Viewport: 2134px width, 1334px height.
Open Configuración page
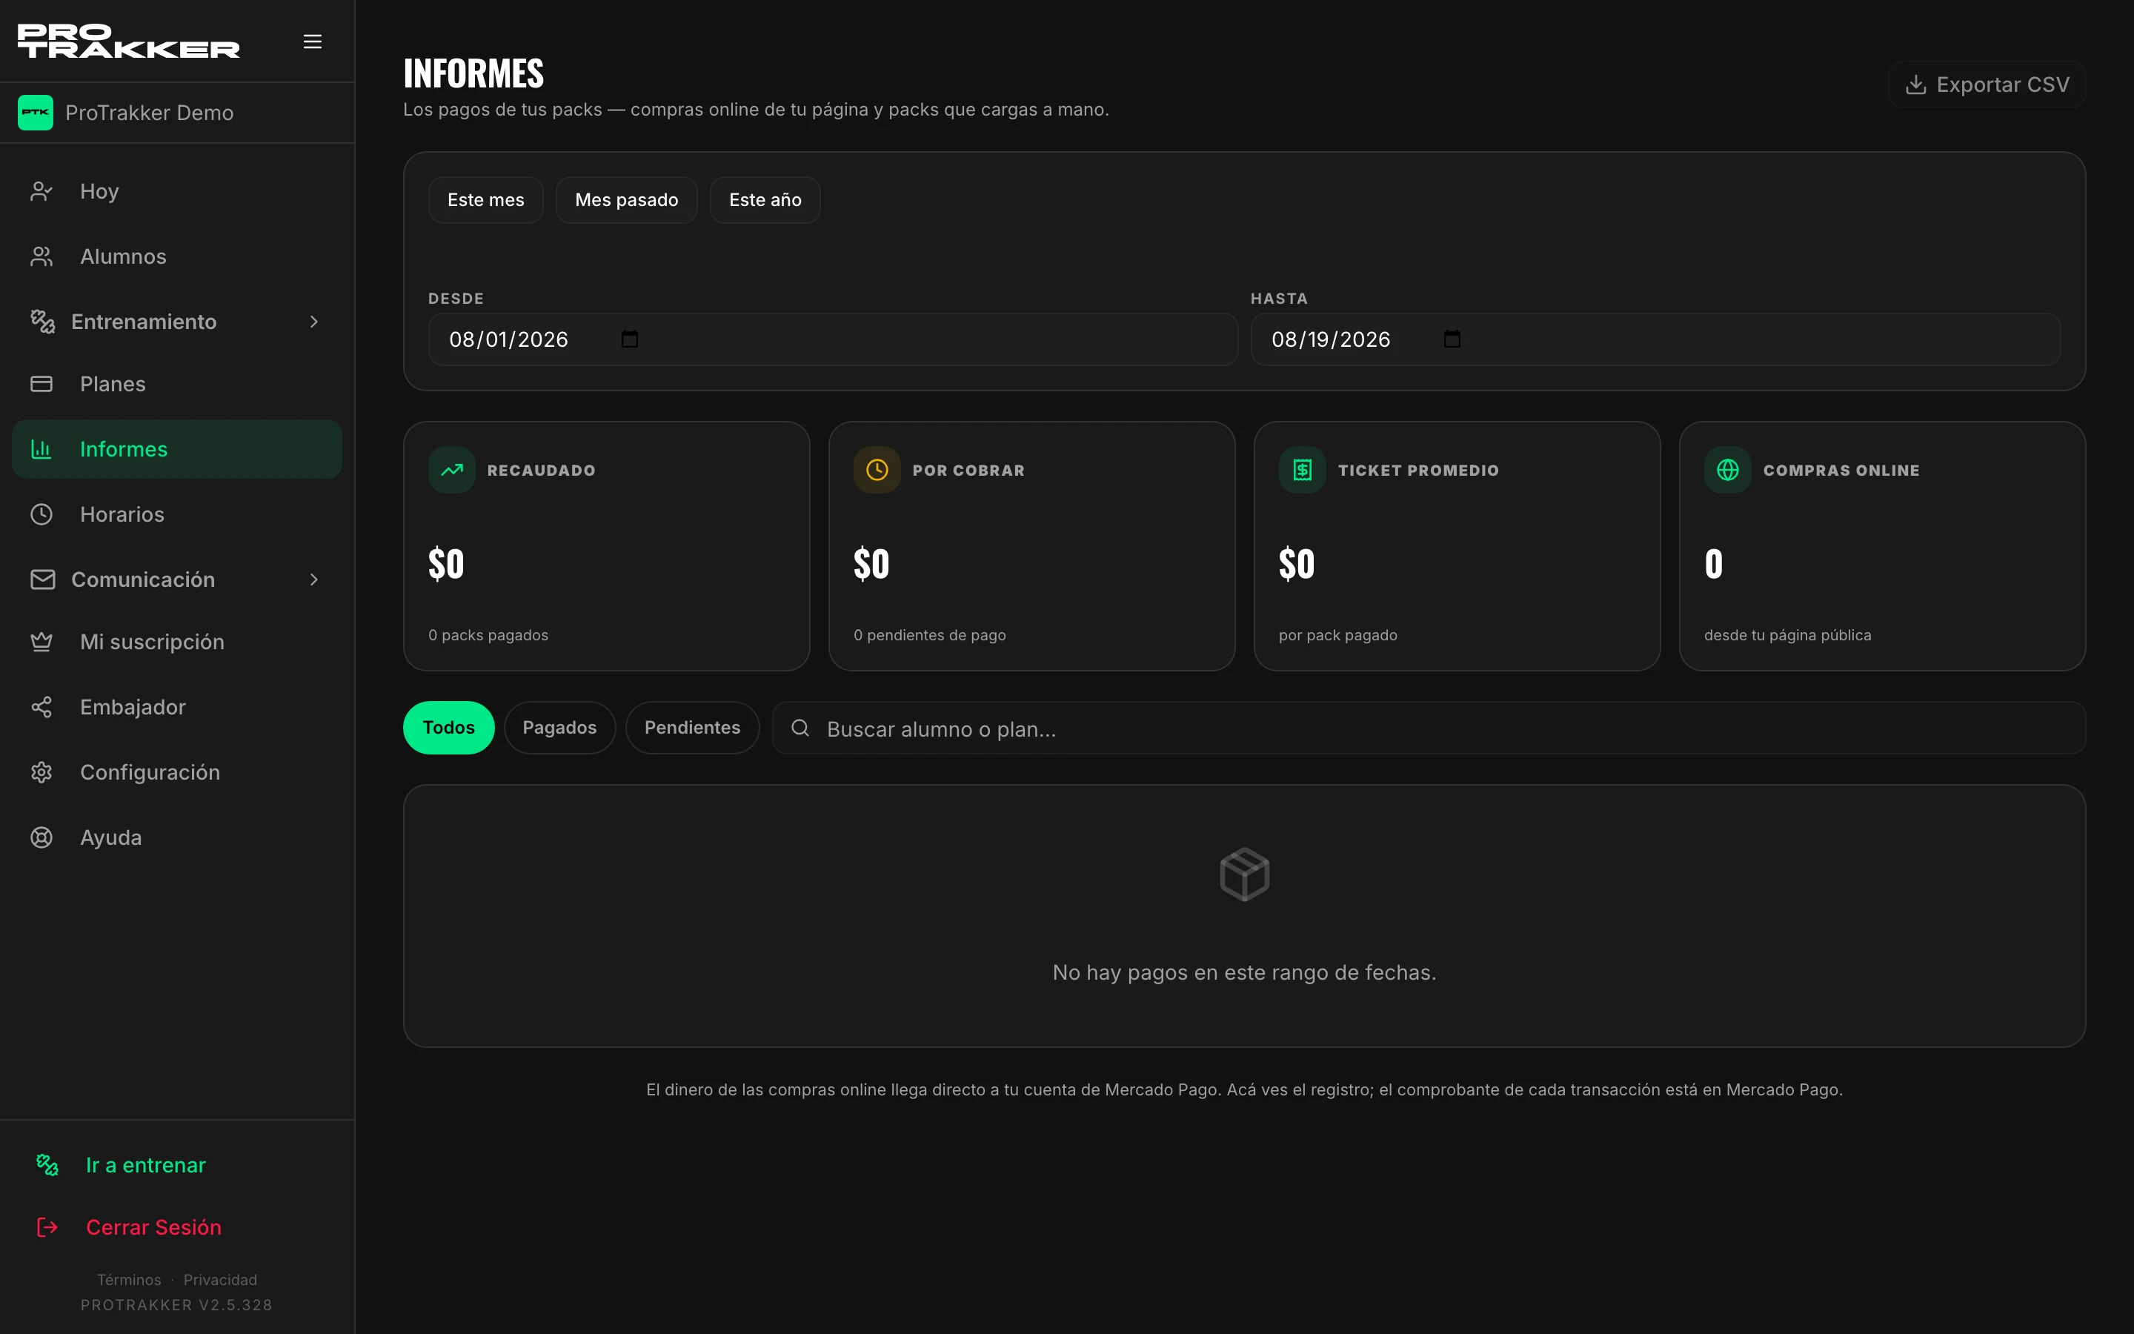coord(176,772)
